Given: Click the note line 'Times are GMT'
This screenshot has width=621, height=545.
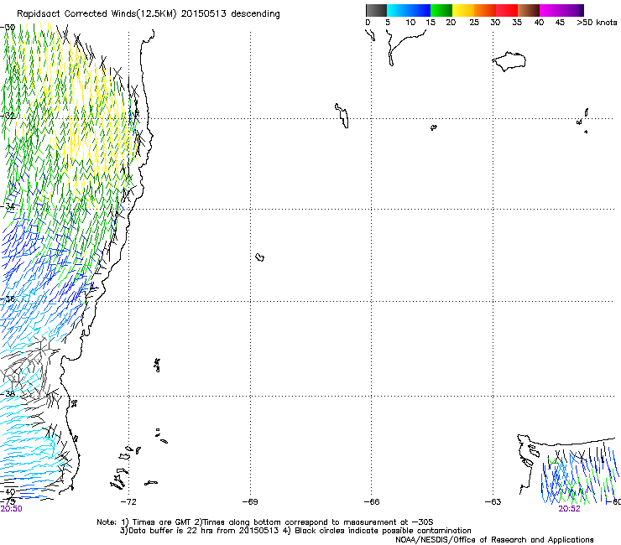Looking at the screenshot, I should pyautogui.click(x=162, y=522).
